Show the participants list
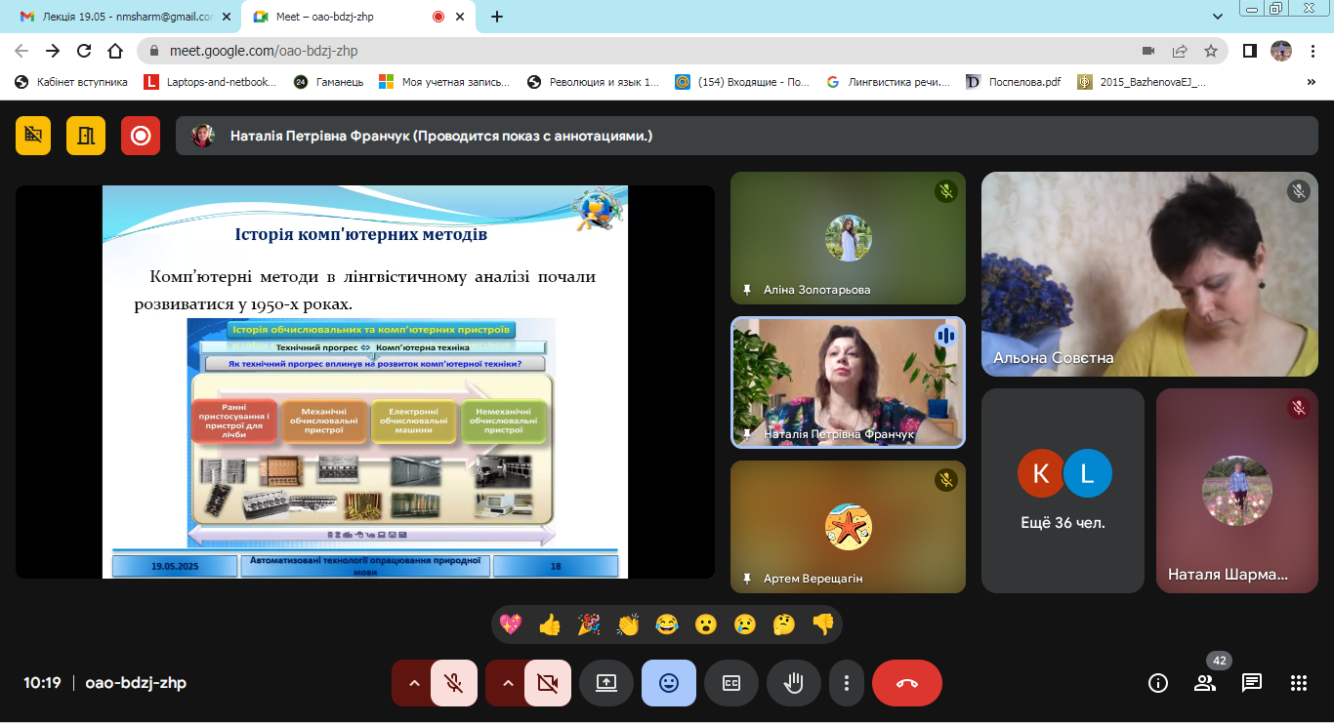Viewport: 1334px width, 724px height. 1204,683
